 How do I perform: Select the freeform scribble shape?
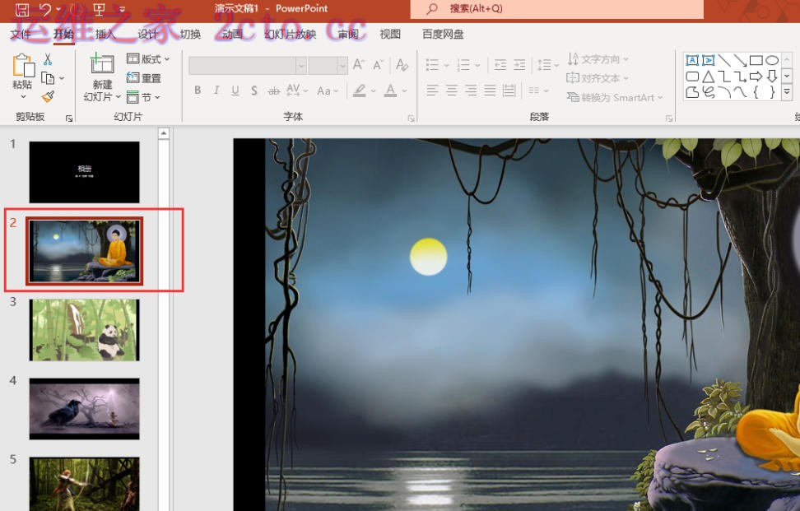pyautogui.click(x=708, y=92)
